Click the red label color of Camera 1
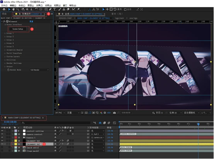The height and width of the screenshot is (159, 214). [x=16, y=137]
